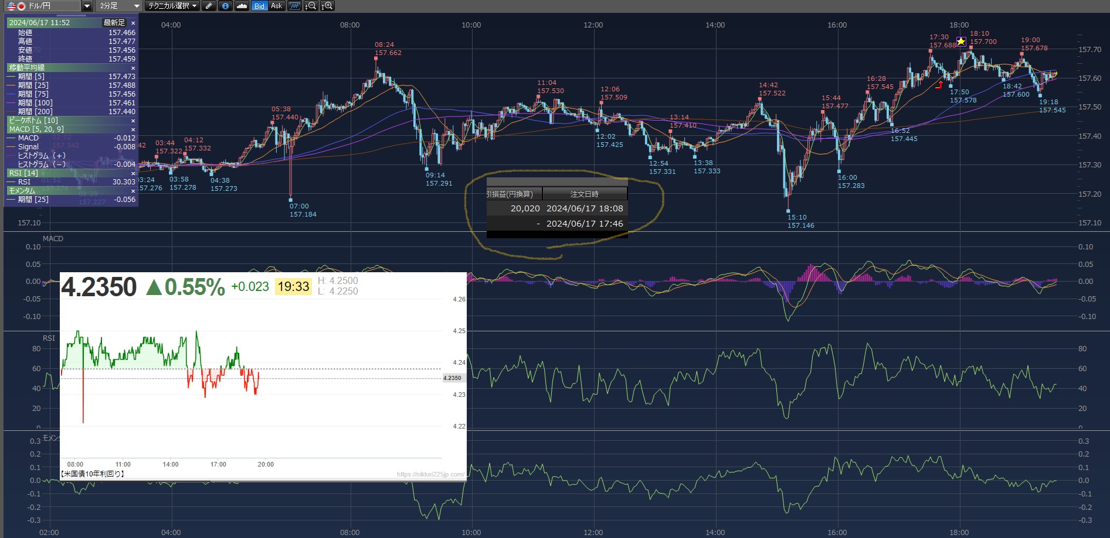The width and height of the screenshot is (1110, 538).
Task: Click the yellow star marker on chart
Action: pos(961,42)
